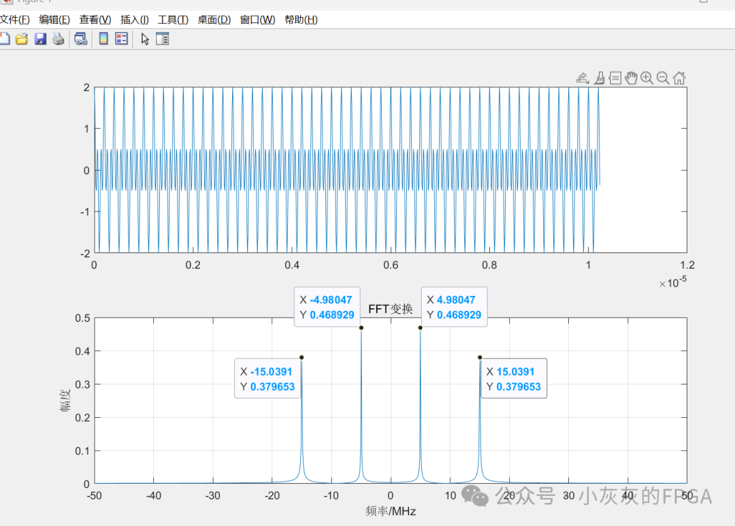Click x-axis tick label '0.6' on upper plot
The height and width of the screenshot is (526, 735).
pos(391,265)
